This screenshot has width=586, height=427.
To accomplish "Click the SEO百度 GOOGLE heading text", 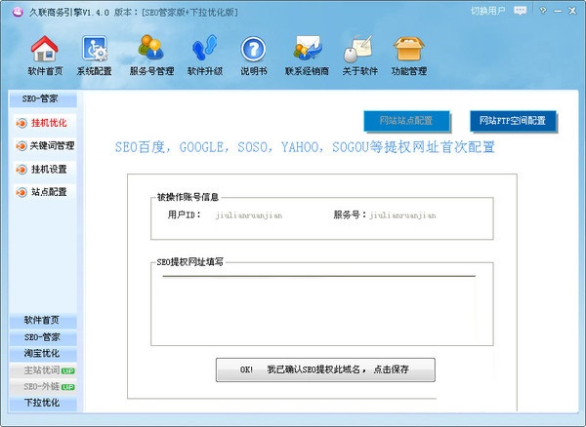I will coord(305,147).
